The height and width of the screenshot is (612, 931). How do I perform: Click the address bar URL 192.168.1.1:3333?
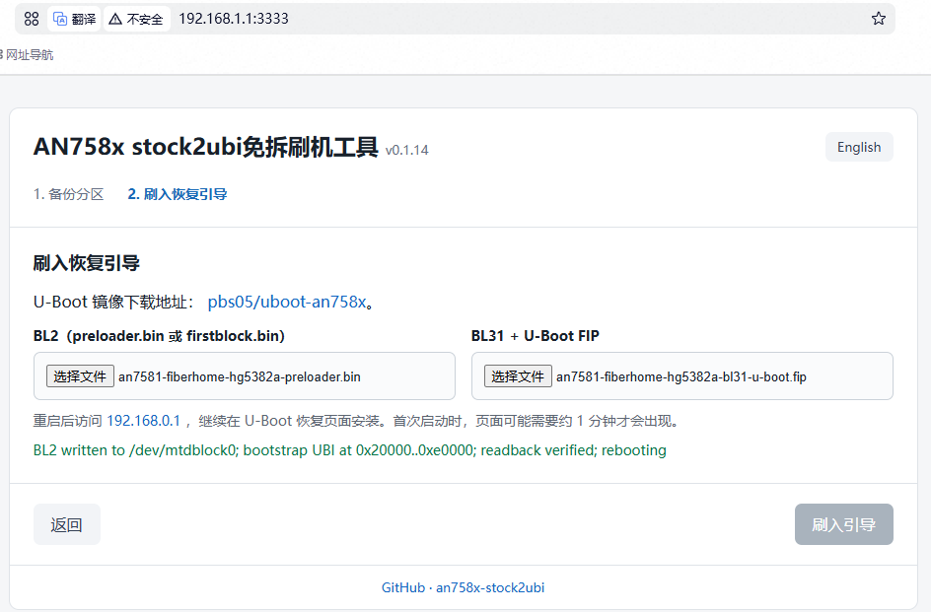234,19
